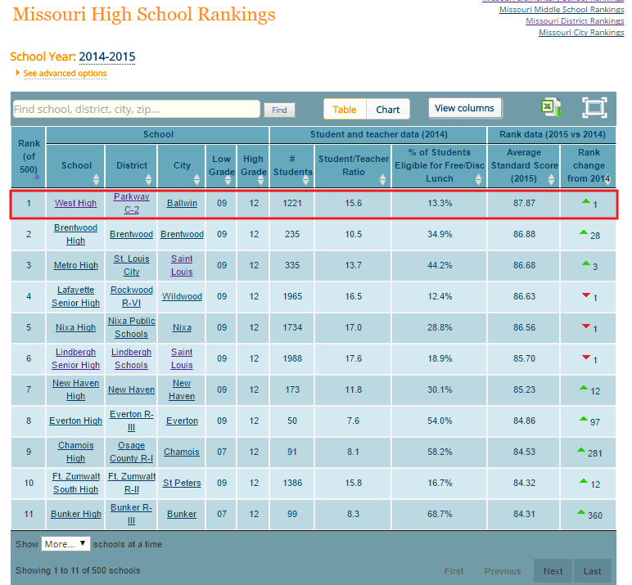Sort by School column arrows

[96, 179]
